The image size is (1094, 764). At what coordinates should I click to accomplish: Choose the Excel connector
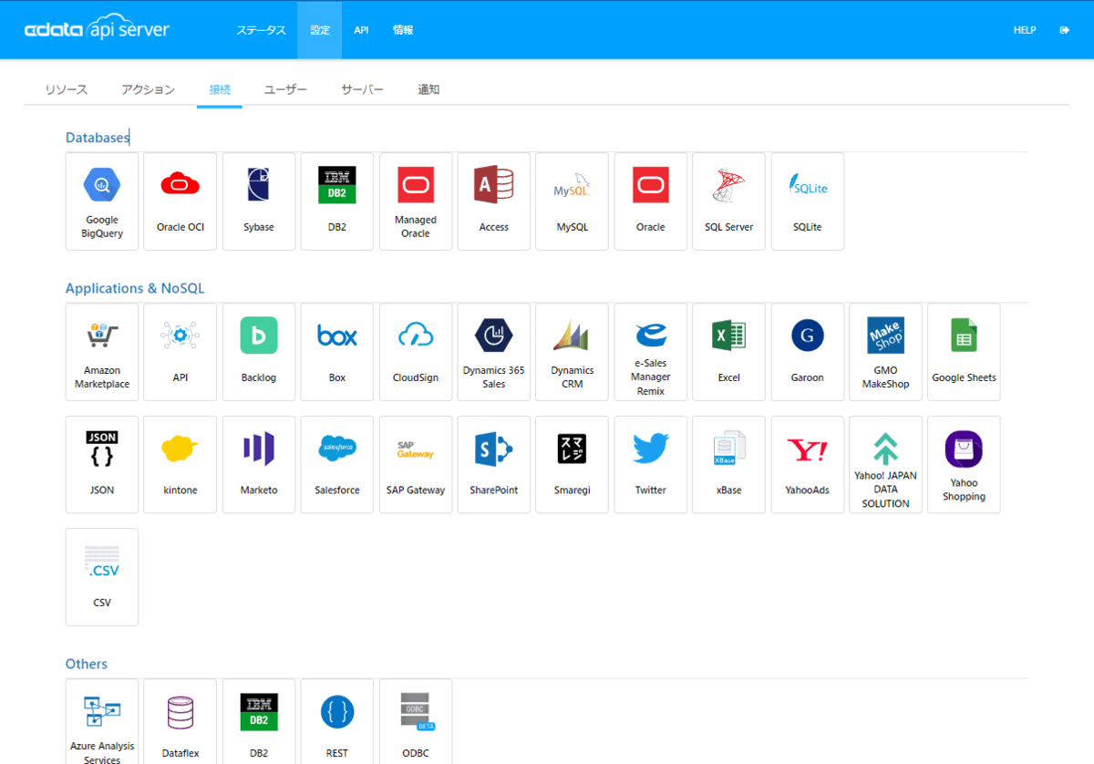729,352
